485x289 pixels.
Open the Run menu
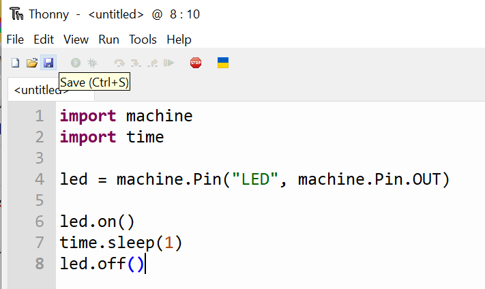pos(108,40)
